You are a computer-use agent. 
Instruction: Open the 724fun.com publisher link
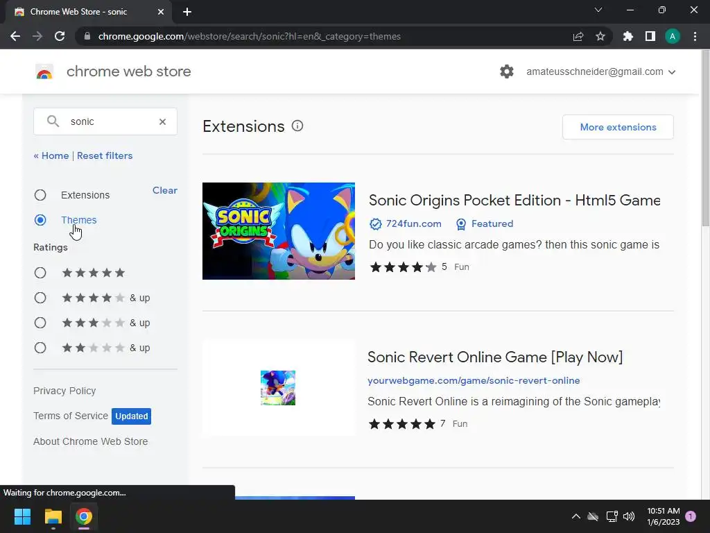(413, 224)
